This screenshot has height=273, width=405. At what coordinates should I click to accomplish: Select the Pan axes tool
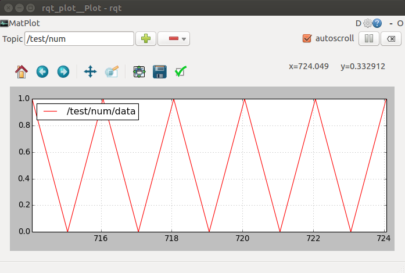click(90, 71)
